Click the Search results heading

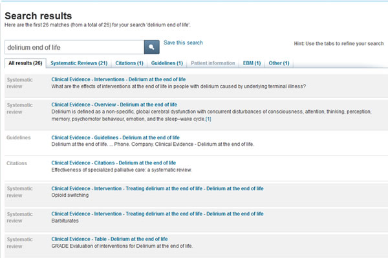point(38,15)
